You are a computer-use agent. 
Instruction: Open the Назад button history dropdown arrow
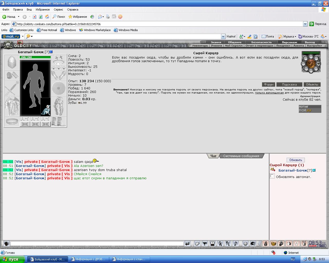pyautogui.click(x=19, y=17)
